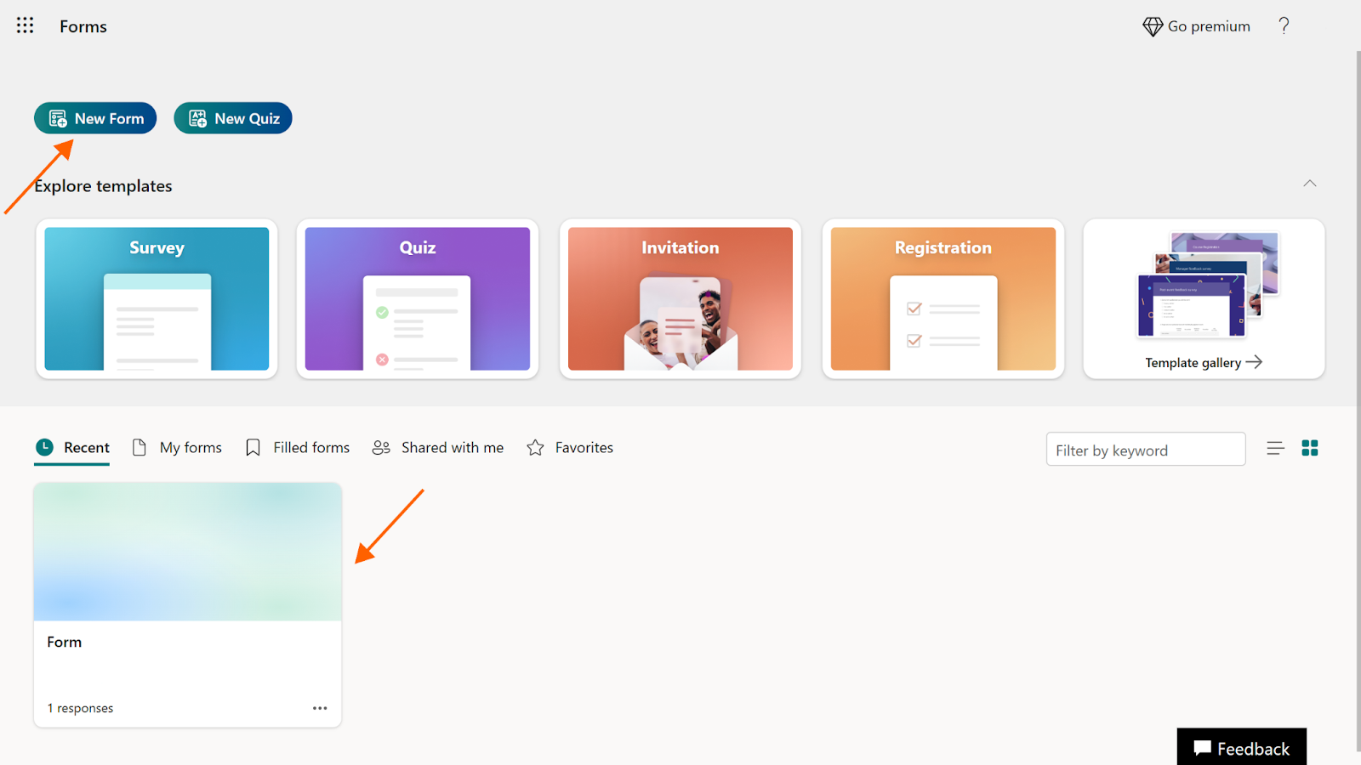Click the Go premium diamond icon

(x=1153, y=26)
